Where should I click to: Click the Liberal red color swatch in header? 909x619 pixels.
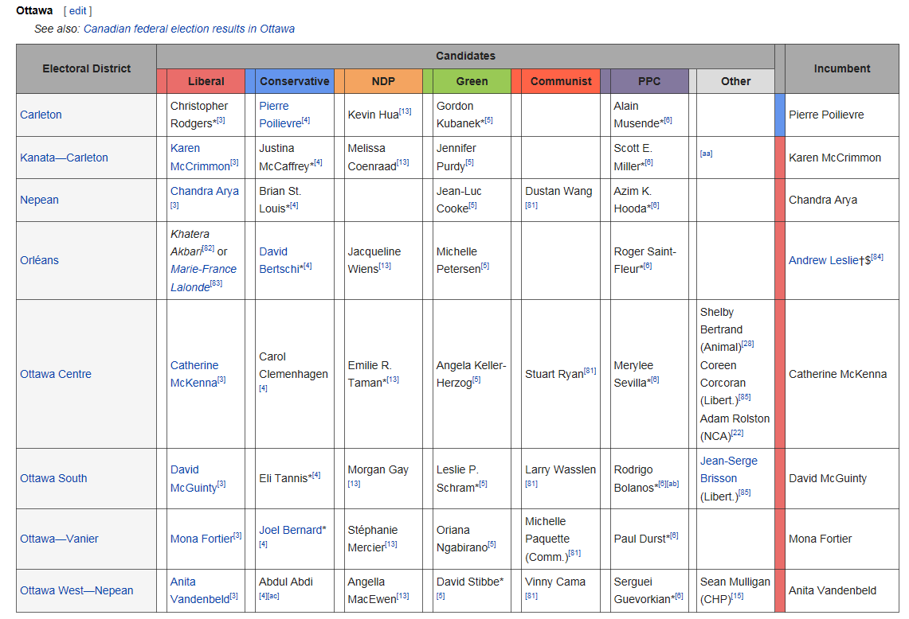pyautogui.click(x=162, y=81)
